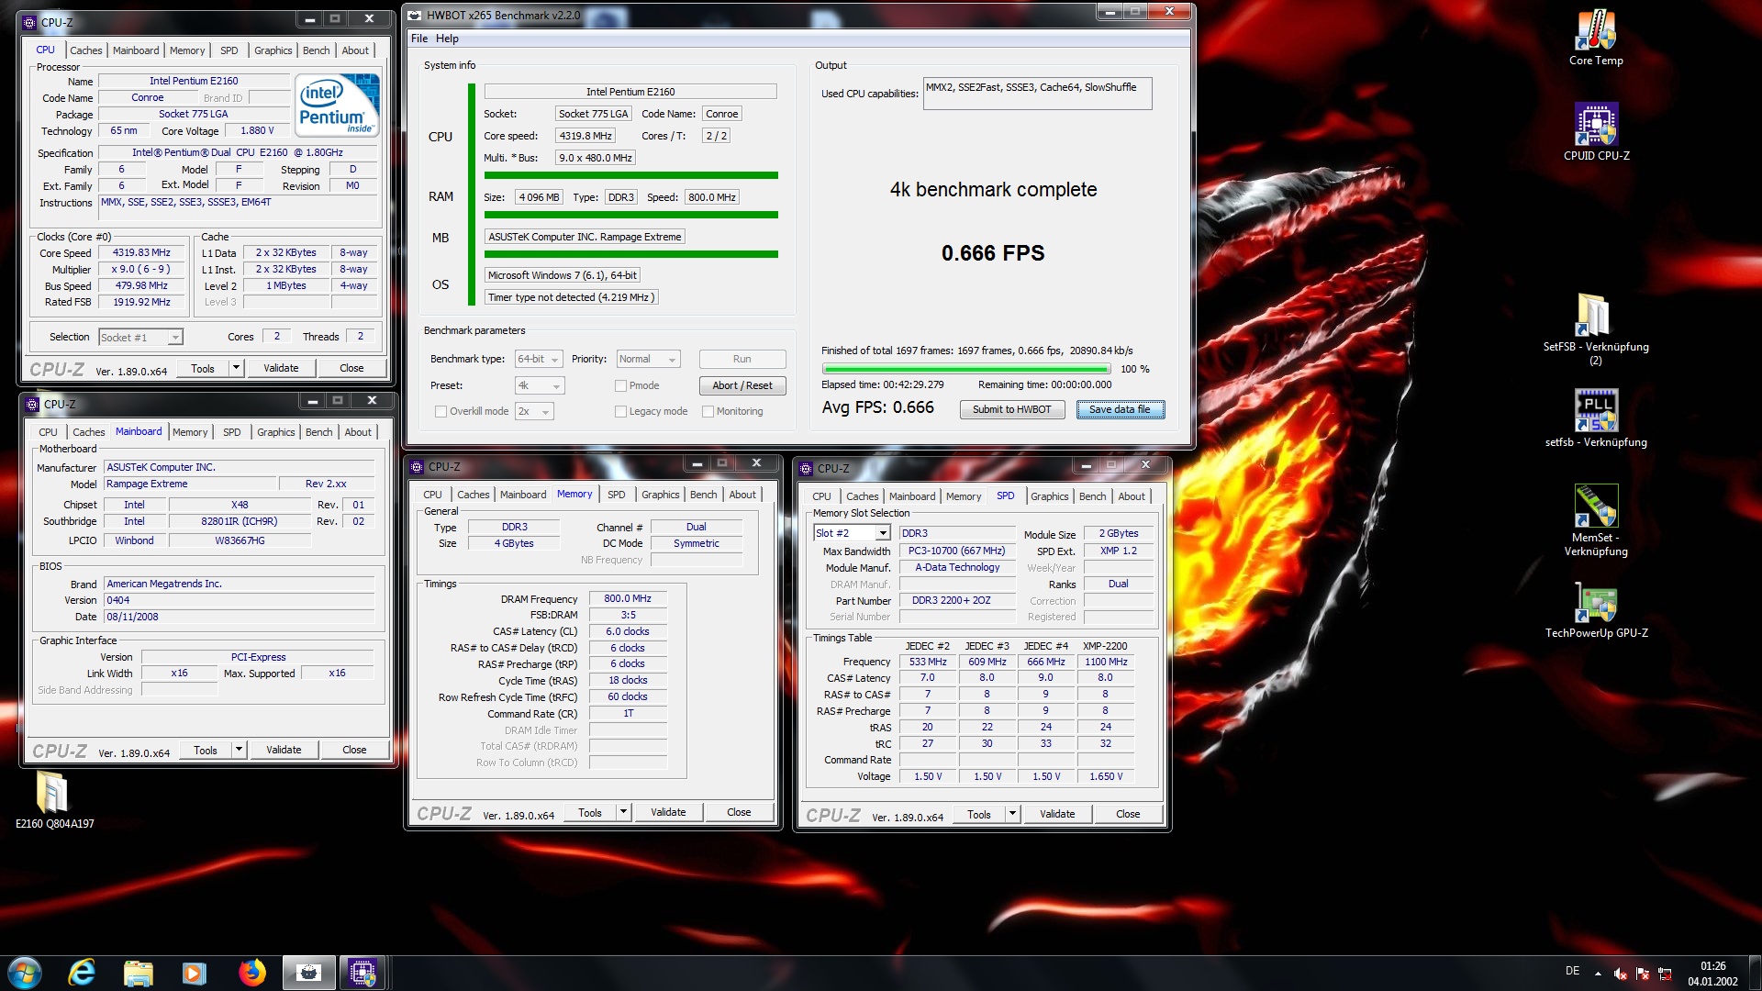Open the File menu in HWBOT x265
Viewport: 1762px width, 991px height.
click(x=419, y=39)
